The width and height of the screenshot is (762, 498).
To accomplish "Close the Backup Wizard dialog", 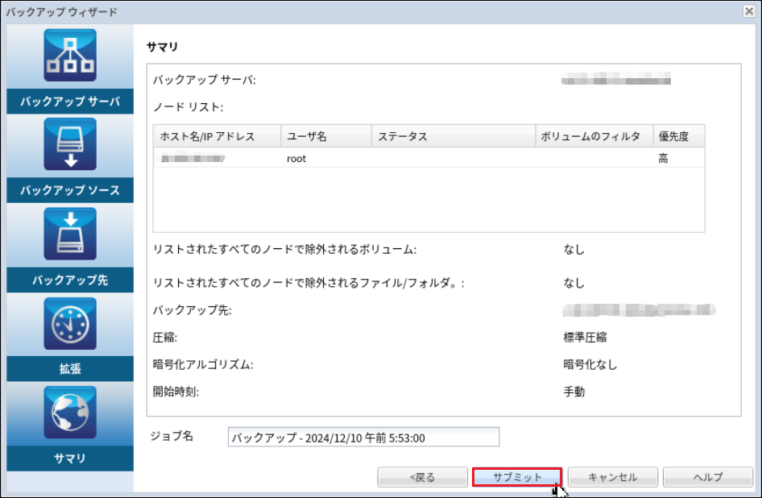I will click(x=749, y=11).
